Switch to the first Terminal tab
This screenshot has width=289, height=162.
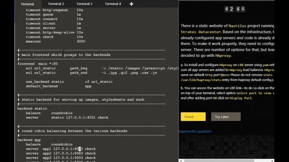coord(28,4)
